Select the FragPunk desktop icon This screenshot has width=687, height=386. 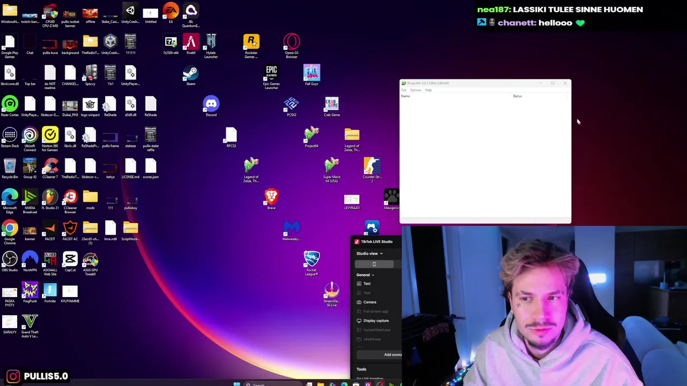(30, 293)
